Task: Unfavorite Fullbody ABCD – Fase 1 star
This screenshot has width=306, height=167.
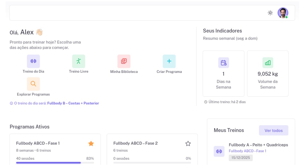Action: (x=91, y=144)
